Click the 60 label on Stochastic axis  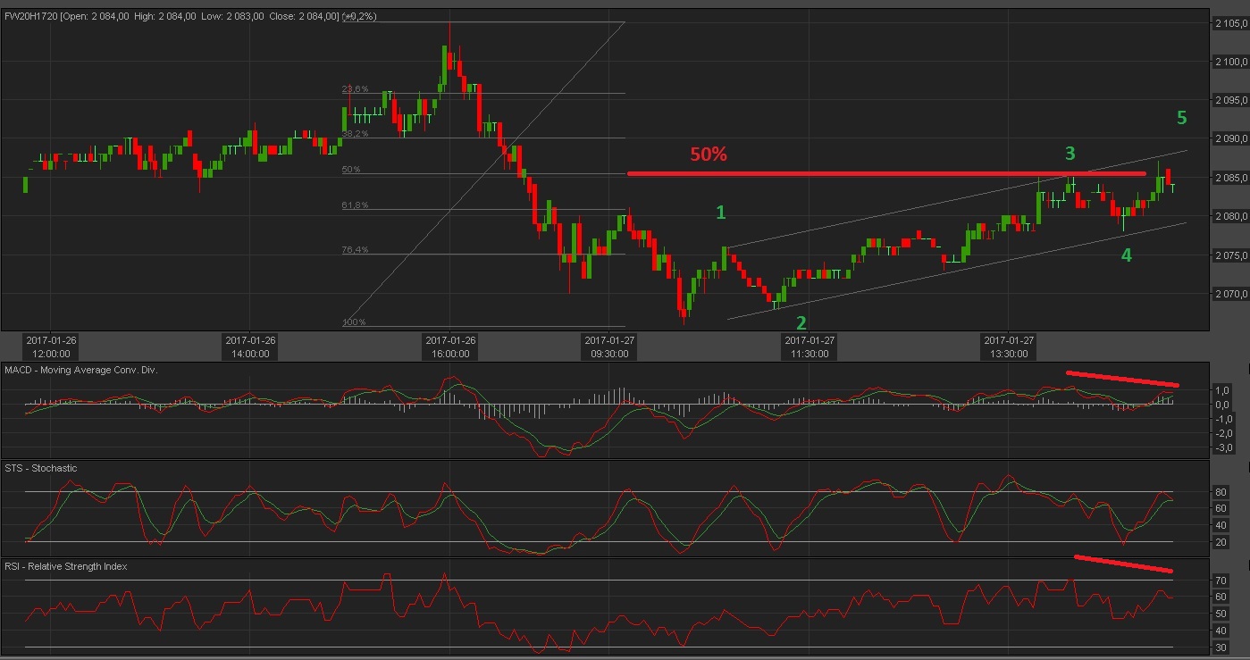pyautogui.click(x=1221, y=508)
